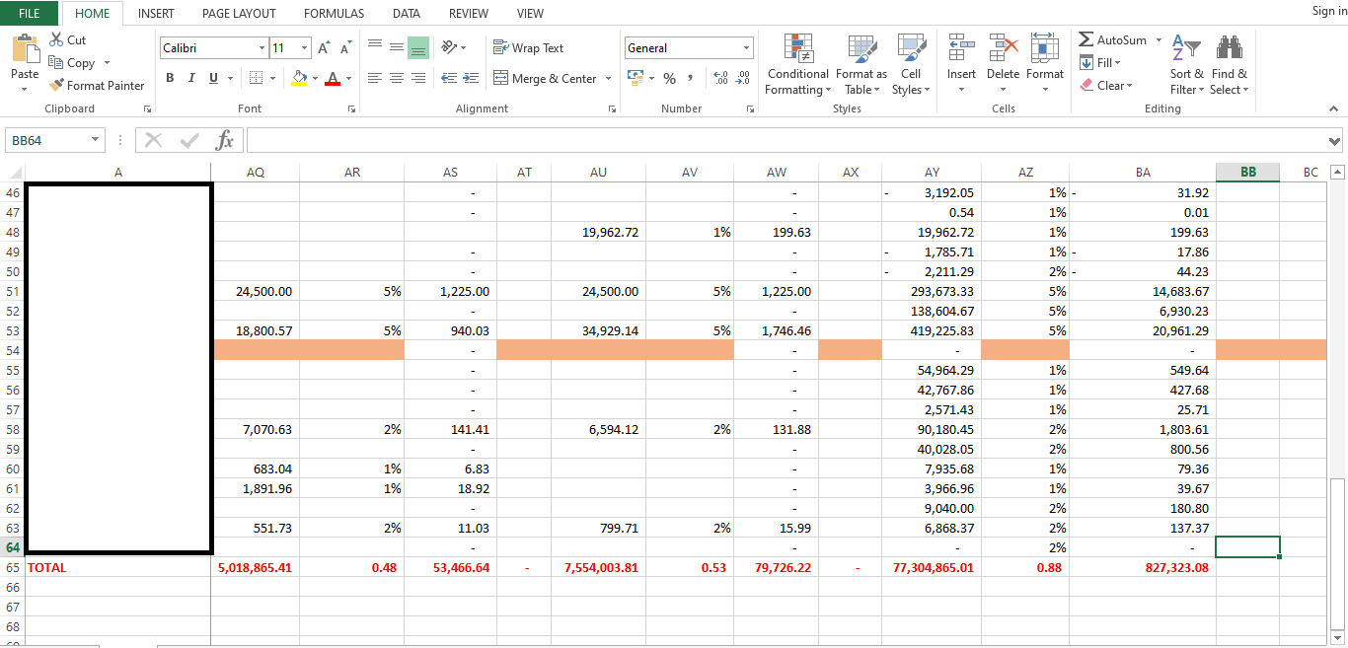Viewport: 1348px width, 648px height.
Task: Click cell with total 827,323.08
Action: click(1143, 568)
